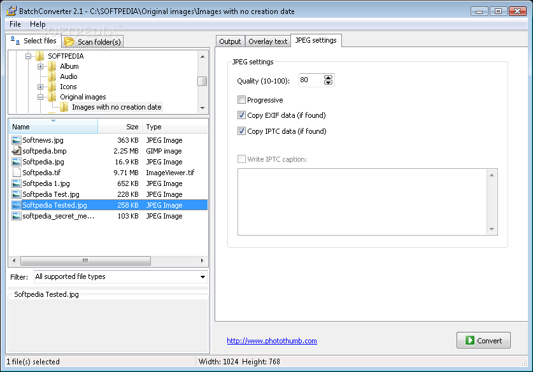Click the Width: 1024 Height: 768 status text
Screen dimensions: 533x372
tap(239, 361)
